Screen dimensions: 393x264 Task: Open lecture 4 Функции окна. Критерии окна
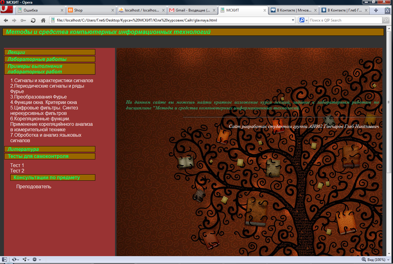pos(44,102)
